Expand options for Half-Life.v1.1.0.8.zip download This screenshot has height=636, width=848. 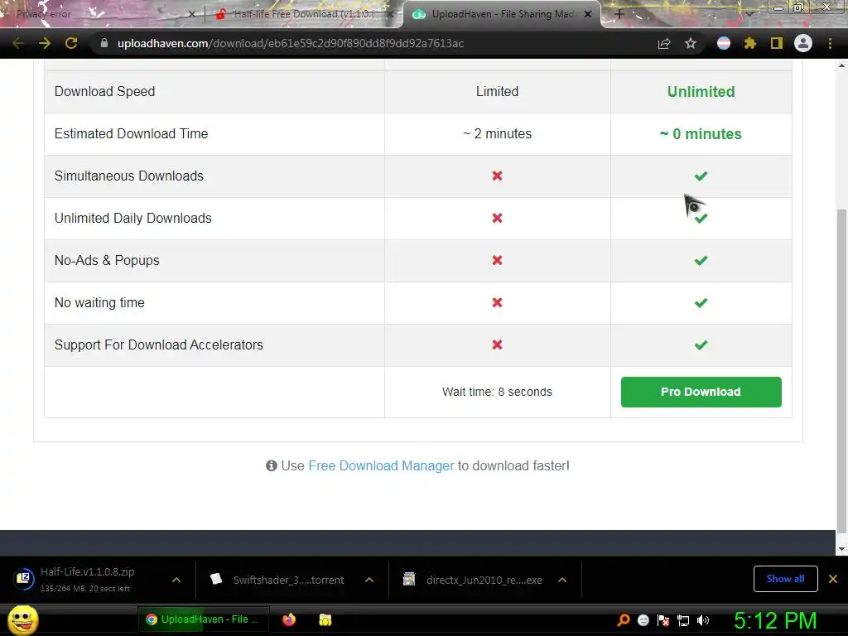click(x=176, y=580)
